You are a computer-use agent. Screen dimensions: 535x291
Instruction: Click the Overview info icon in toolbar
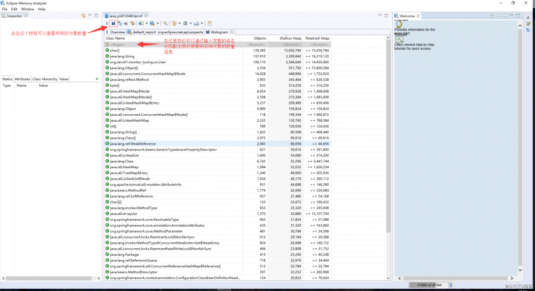tap(107, 24)
